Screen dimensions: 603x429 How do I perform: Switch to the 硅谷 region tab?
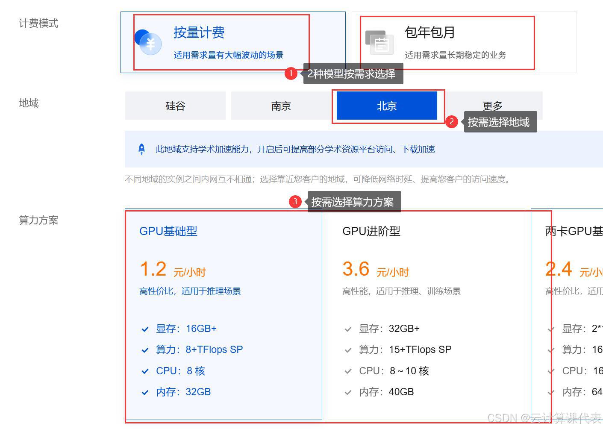(175, 106)
